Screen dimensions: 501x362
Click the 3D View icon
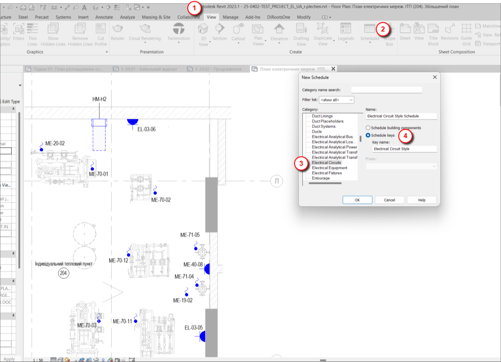point(203,29)
